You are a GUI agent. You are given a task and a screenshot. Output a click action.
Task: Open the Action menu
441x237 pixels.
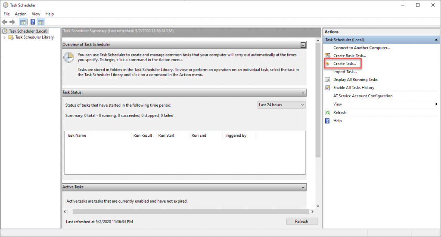21,14
